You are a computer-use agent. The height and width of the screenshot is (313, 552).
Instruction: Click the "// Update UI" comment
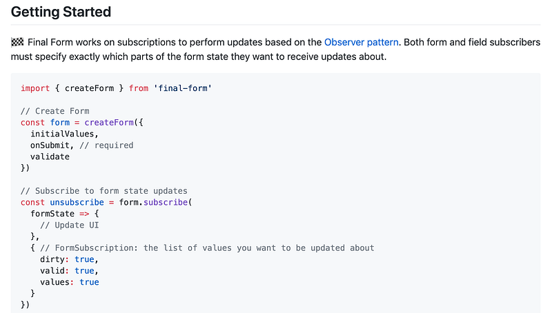(x=72, y=225)
